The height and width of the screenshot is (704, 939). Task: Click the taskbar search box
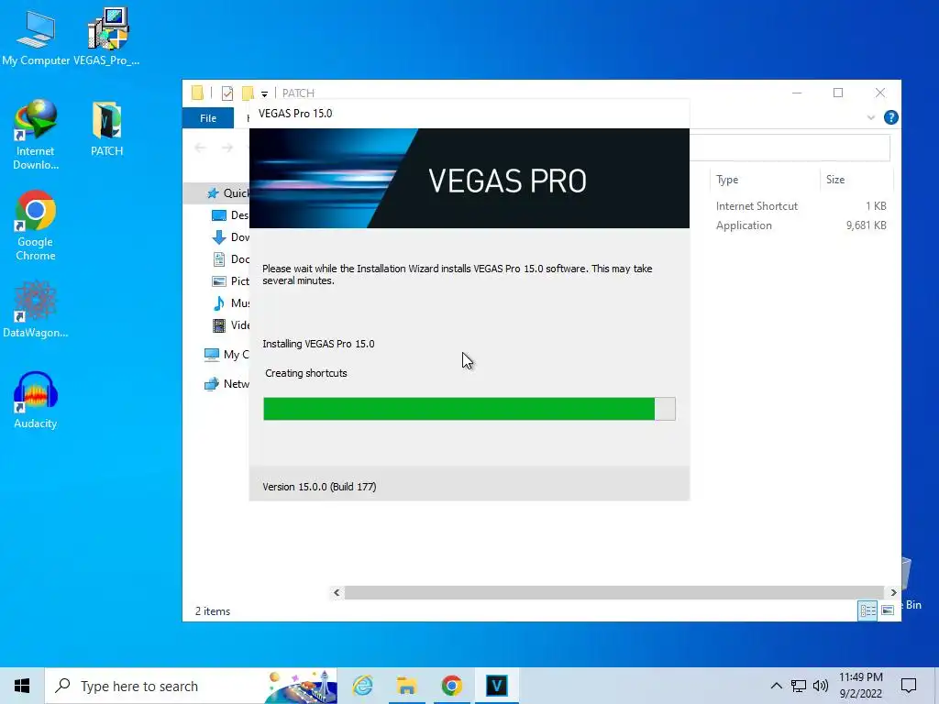coord(191,686)
